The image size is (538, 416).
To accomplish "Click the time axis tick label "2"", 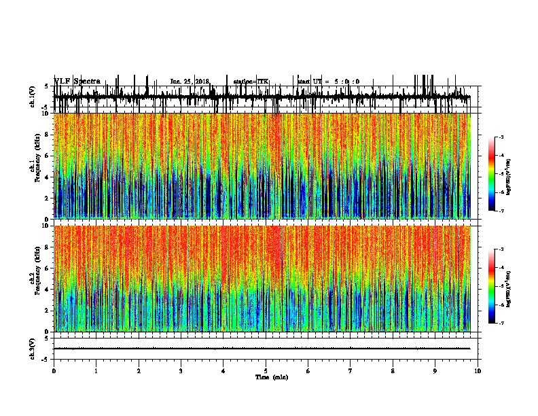I will coord(139,371).
